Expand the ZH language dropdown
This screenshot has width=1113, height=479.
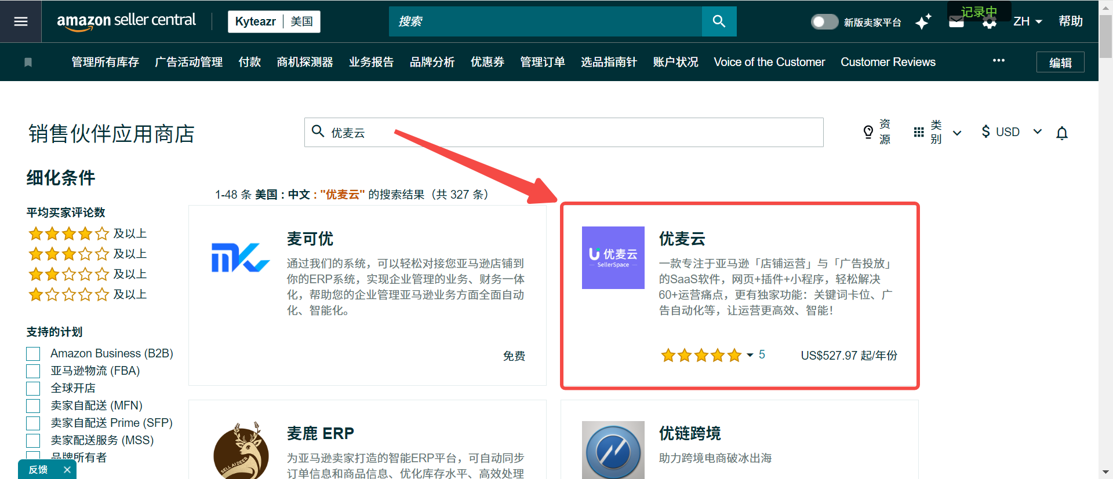pyautogui.click(x=1027, y=21)
